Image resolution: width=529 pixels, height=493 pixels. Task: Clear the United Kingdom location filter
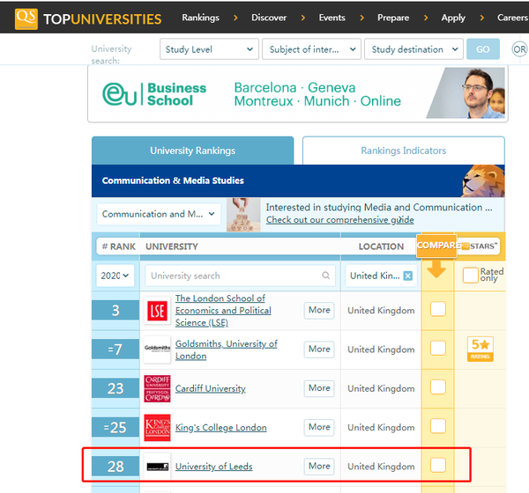[x=408, y=276]
